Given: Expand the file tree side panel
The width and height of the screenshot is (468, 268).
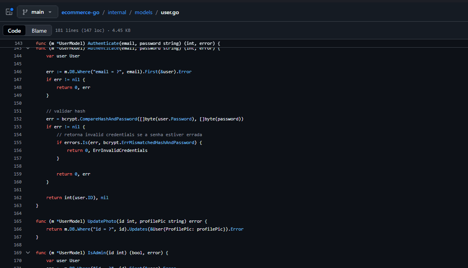Looking at the screenshot, I should click(9, 12).
